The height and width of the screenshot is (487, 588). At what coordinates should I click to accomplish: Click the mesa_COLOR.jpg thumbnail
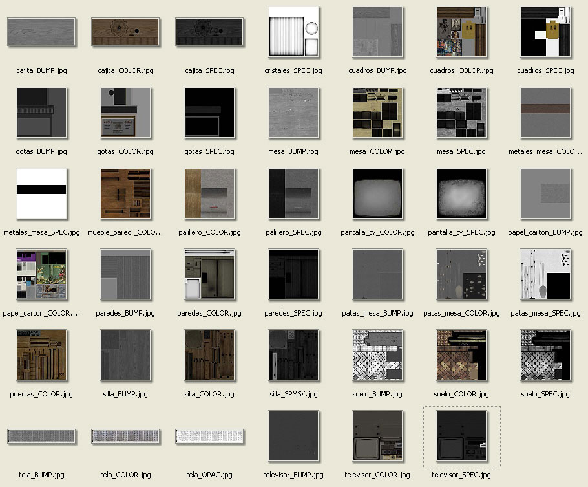tap(377, 113)
